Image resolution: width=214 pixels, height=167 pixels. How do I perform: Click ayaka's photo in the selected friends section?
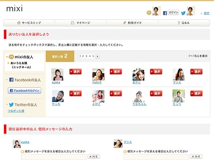click(x=17, y=144)
